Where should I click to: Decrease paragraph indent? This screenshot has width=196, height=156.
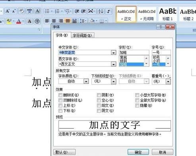click(77, 12)
